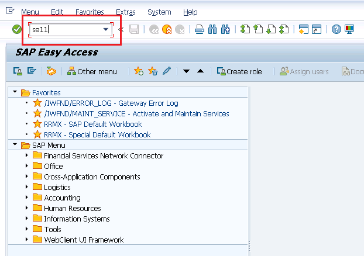Screen dimensions: 364x256
Task: Click the Print icon
Action: 200,29
